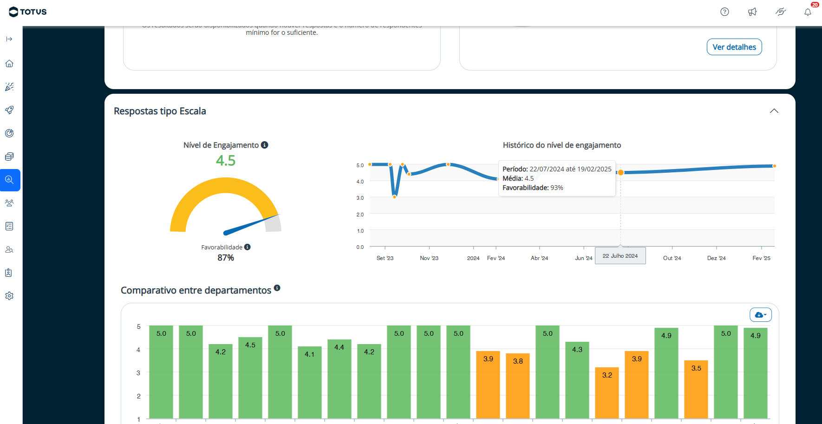The width and height of the screenshot is (822, 424).
Task: Open the settings gear in sidebar
Action: click(x=9, y=296)
